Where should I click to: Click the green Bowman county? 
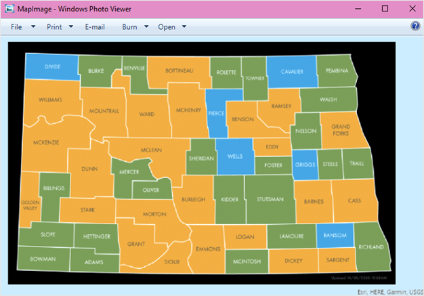coord(42,258)
